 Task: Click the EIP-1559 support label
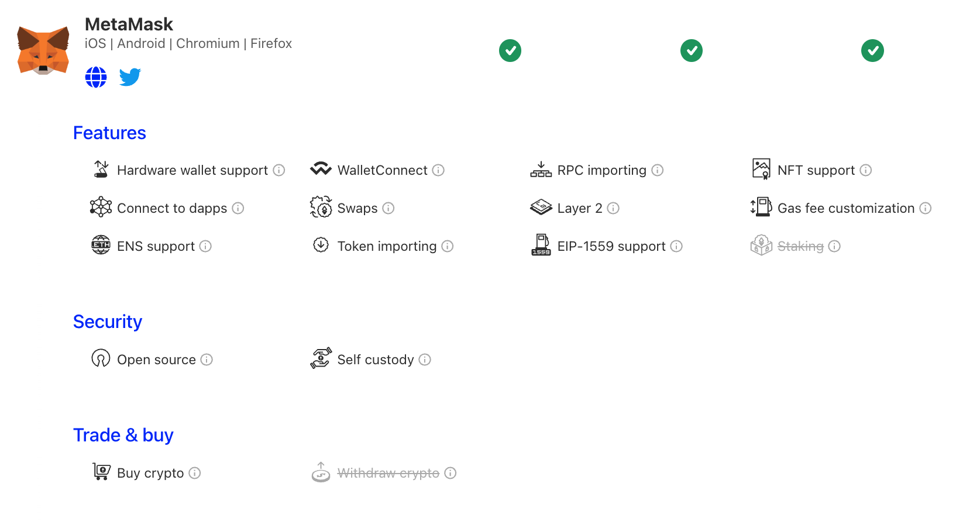[x=611, y=246]
